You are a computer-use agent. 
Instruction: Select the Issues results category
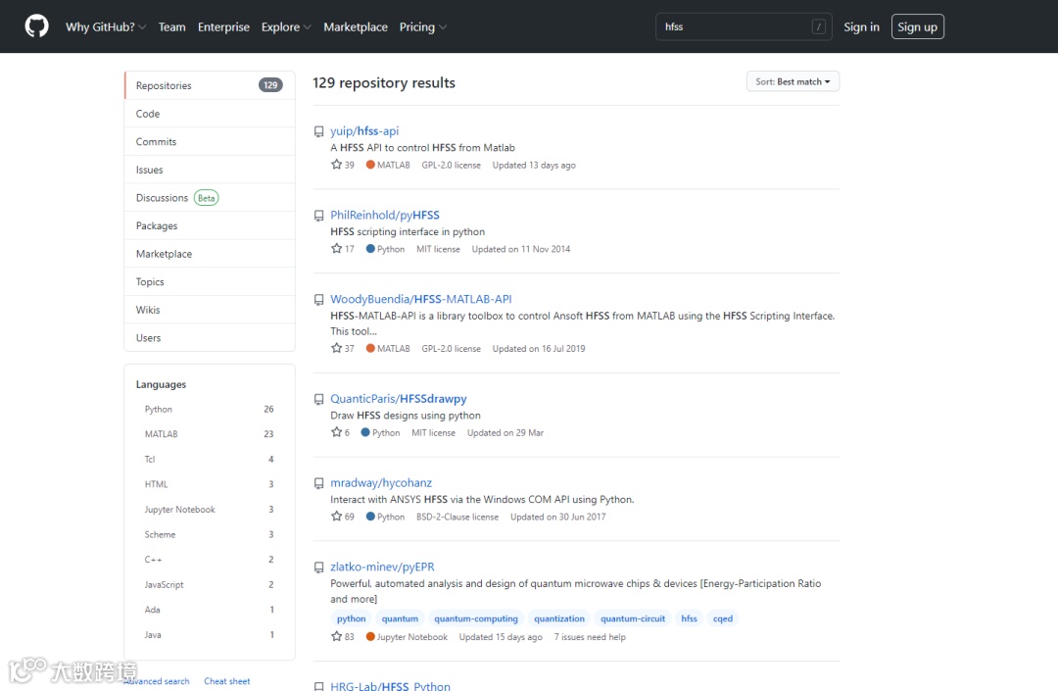point(210,170)
